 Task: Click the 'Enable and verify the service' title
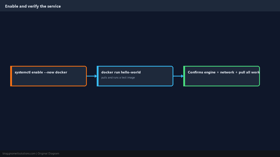[33, 6]
